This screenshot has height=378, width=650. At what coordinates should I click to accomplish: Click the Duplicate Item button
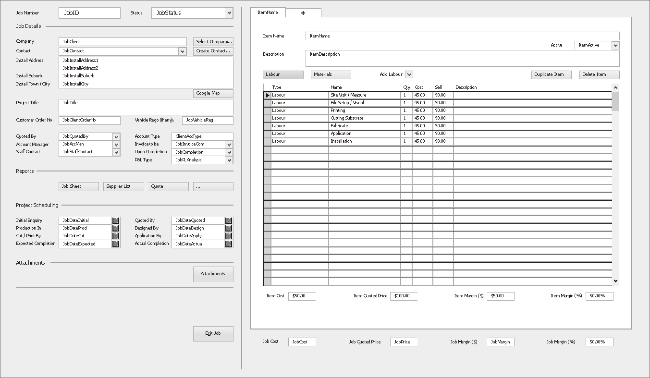pos(551,74)
